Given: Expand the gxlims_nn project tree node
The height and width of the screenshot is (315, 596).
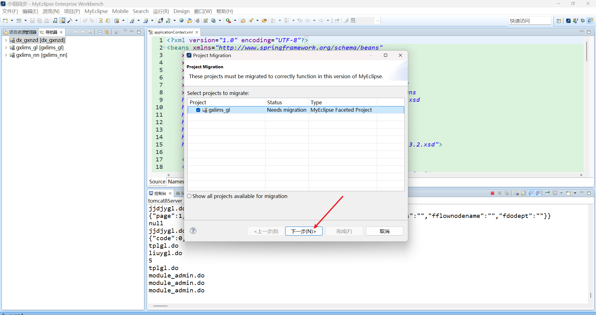Looking at the screenshot, I should [6, 55].
